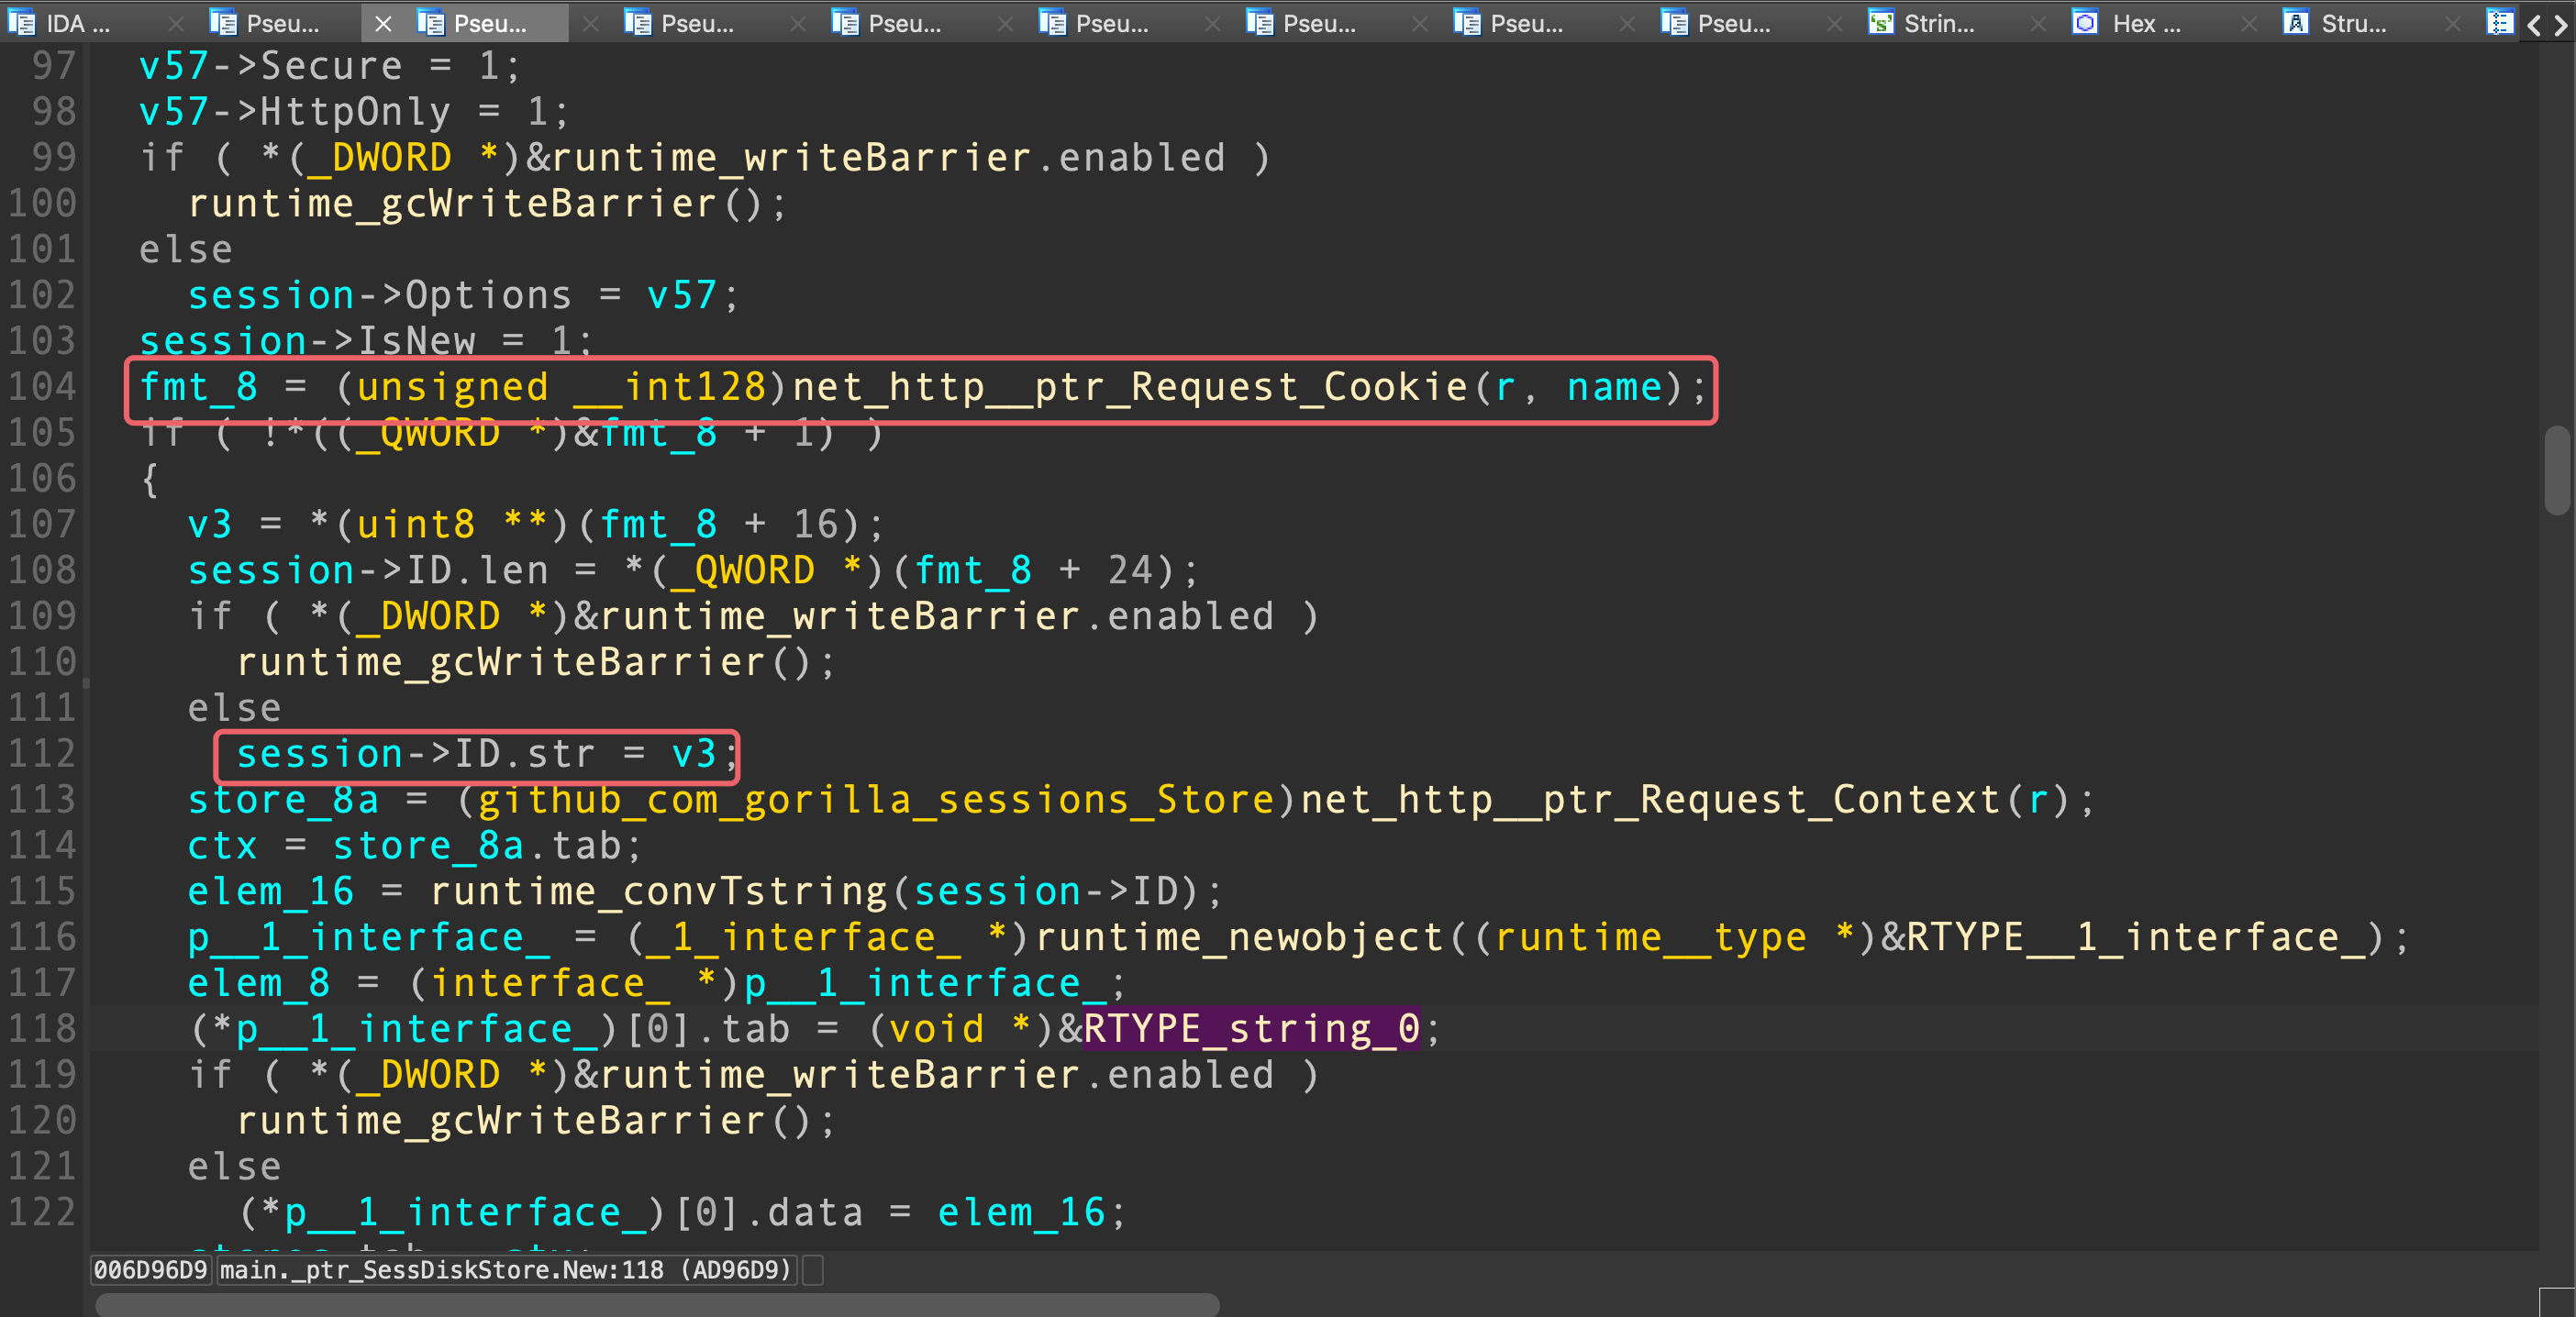Click session->Options on line 102
Image resolution: width=2576 pixels, height=1317 pixels.
tap(380, 295)
